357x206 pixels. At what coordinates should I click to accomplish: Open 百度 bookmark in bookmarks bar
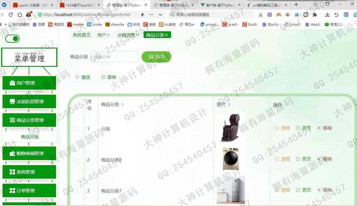pyautogui.click(x=39, y=25)
